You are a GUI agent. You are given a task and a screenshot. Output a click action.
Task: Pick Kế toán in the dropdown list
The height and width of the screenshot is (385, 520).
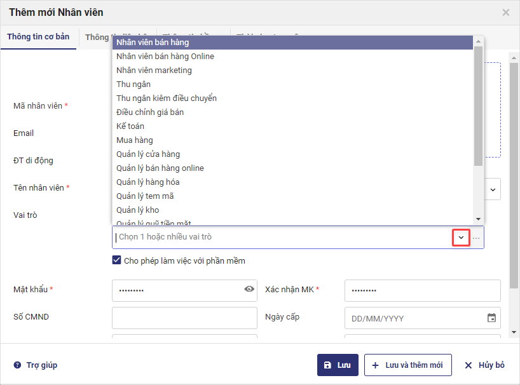[x=130, y=126]
